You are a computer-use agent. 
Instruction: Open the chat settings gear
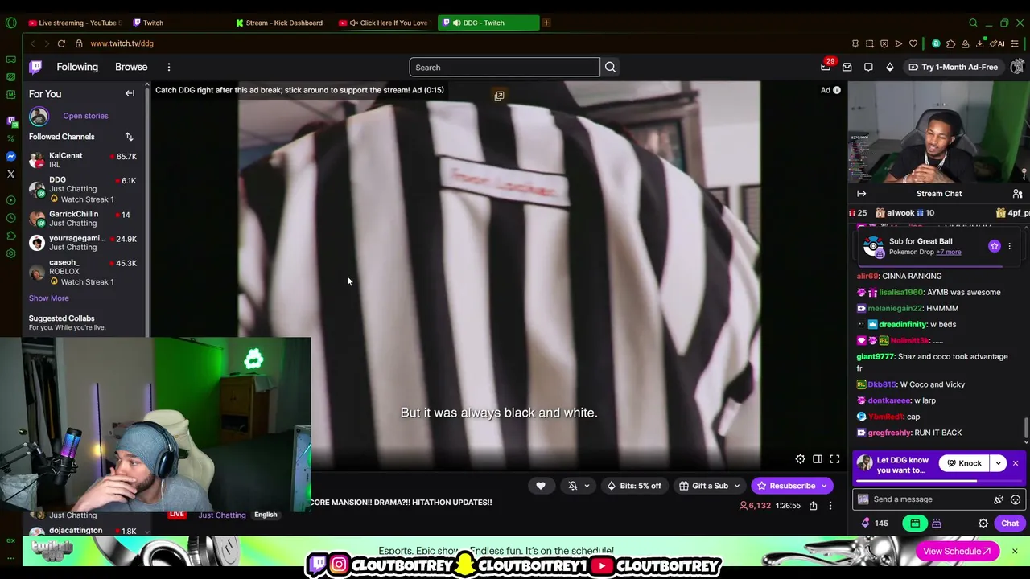pos(983,524)
